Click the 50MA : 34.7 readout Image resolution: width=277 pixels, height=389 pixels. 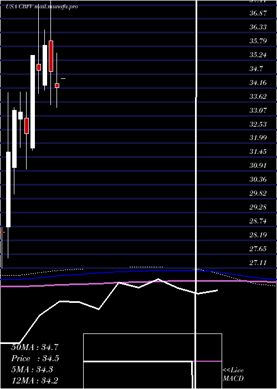coord(35,347)
